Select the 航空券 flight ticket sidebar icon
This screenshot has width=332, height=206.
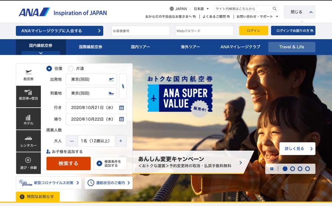[x=28, y=75]
